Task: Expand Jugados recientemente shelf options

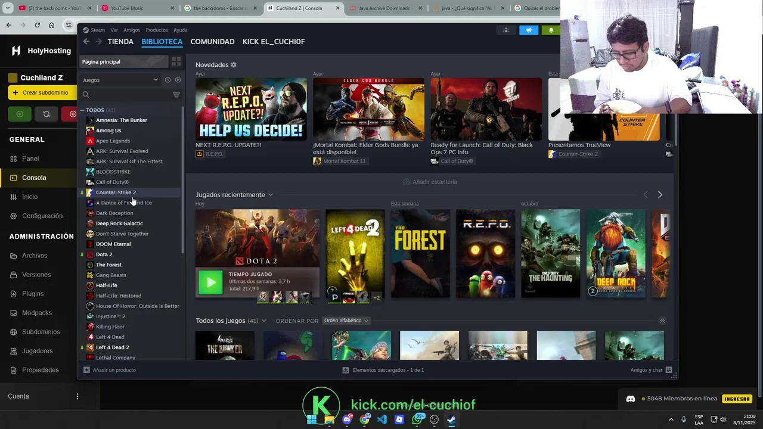Action: [270, 195]
